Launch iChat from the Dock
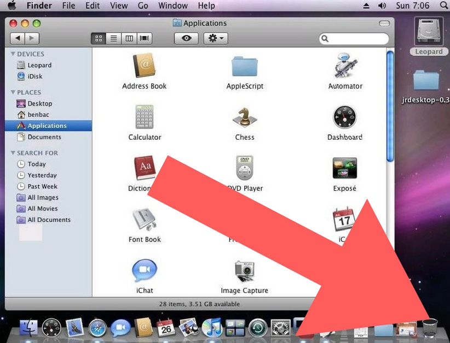This screenshot has height=343, width=450. 120,328
